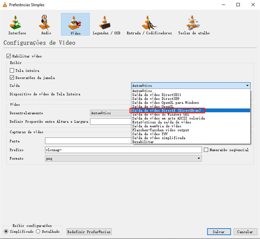Disable the Habilitar vídeo checkbox

click(8, 56)
